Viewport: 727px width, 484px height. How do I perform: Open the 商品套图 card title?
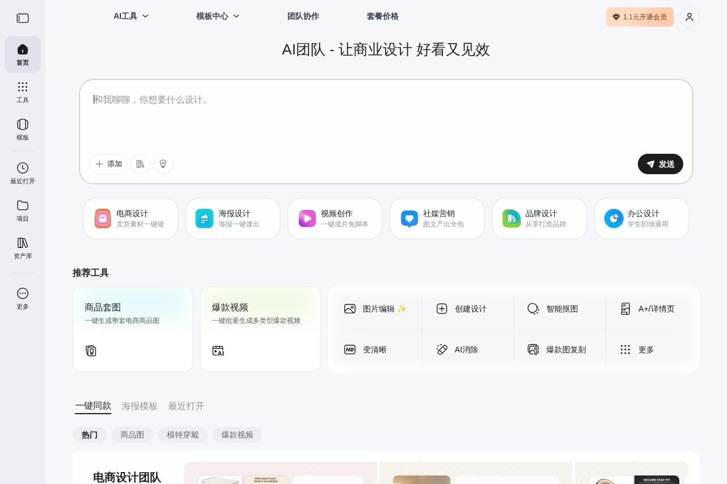click(x=103, y=307)
